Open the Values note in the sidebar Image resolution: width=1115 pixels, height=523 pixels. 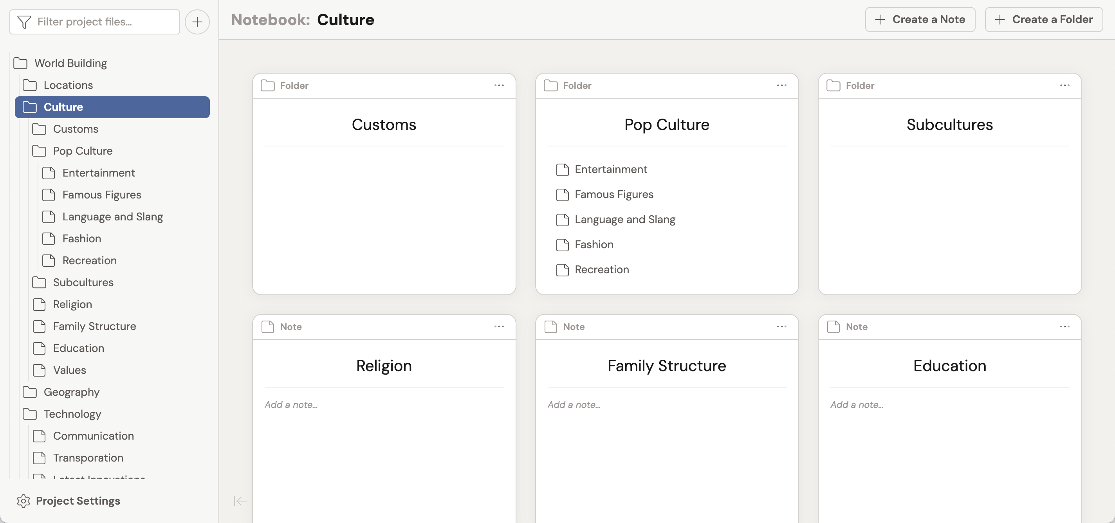[x=69, y=370]
